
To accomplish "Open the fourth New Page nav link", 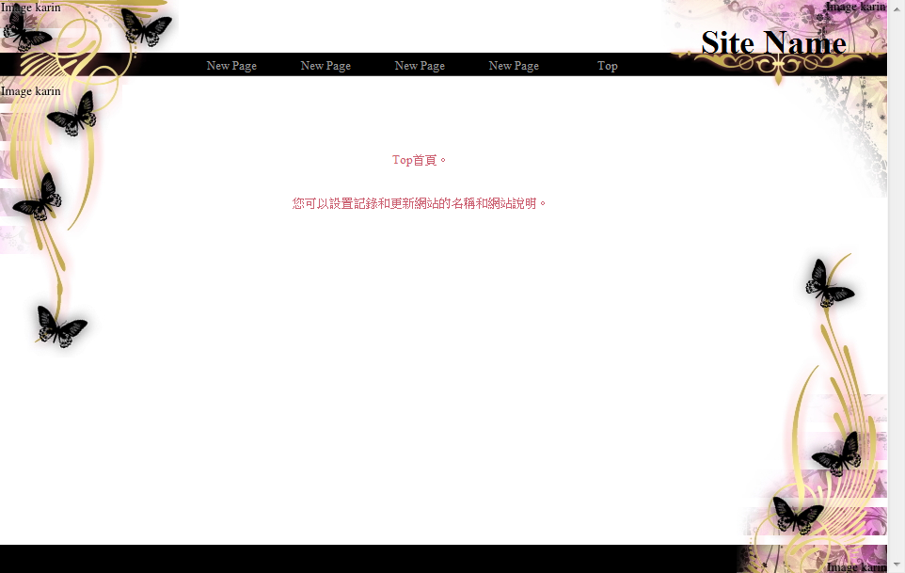I will (514, 66).
